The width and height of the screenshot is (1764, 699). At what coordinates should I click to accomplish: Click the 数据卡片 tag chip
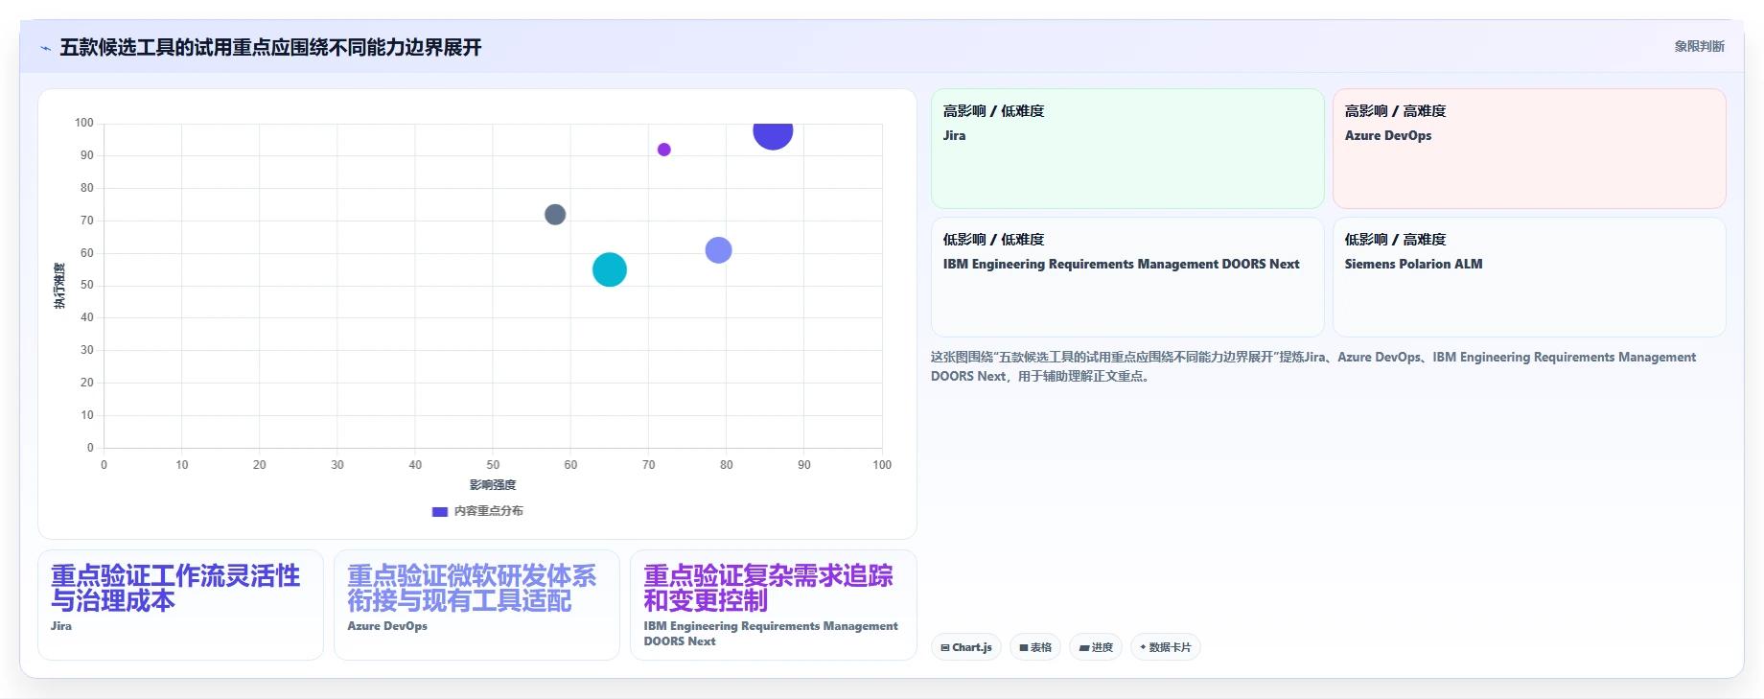point(1166,647)
